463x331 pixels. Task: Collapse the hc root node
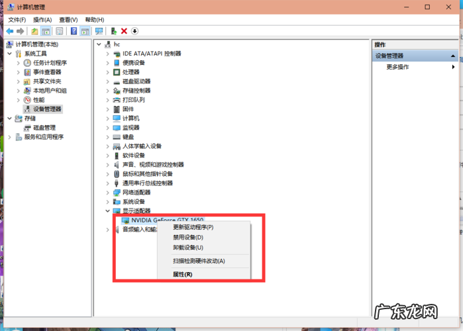99,44
